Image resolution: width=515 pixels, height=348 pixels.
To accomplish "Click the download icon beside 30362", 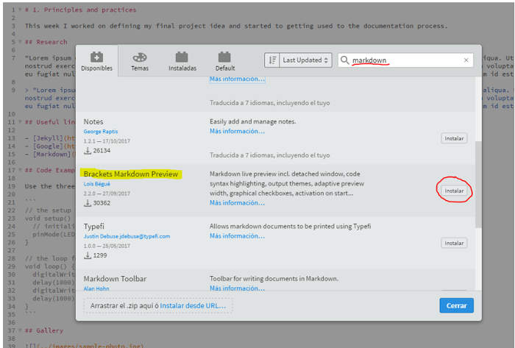I will (88, 203).
